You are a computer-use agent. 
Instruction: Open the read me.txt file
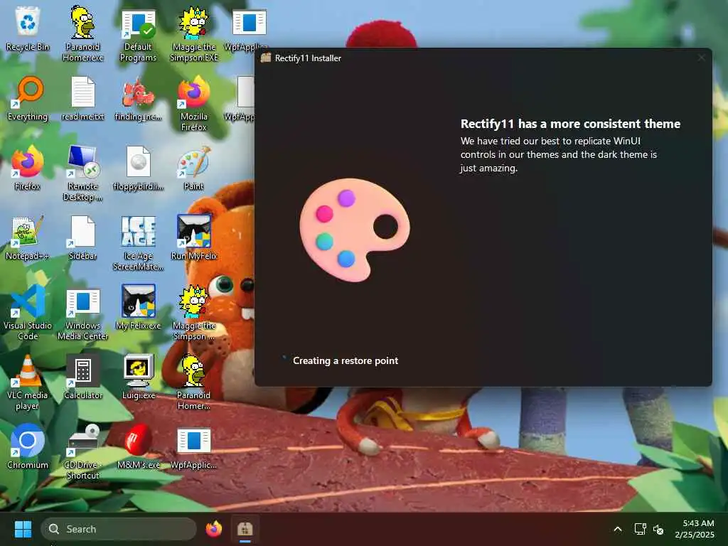click(x=82, y=98)
